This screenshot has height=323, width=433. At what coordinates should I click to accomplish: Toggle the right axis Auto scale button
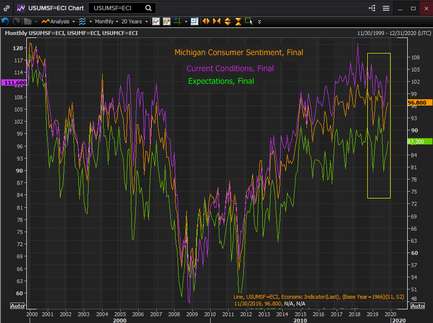417,306
